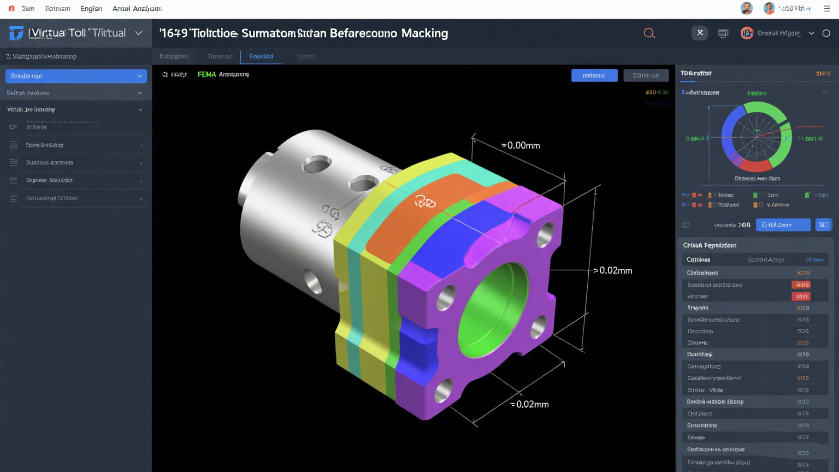Expand the user account dropdown at top right
839x472 pixels.
pyautogui.click(x=812, y=33)
